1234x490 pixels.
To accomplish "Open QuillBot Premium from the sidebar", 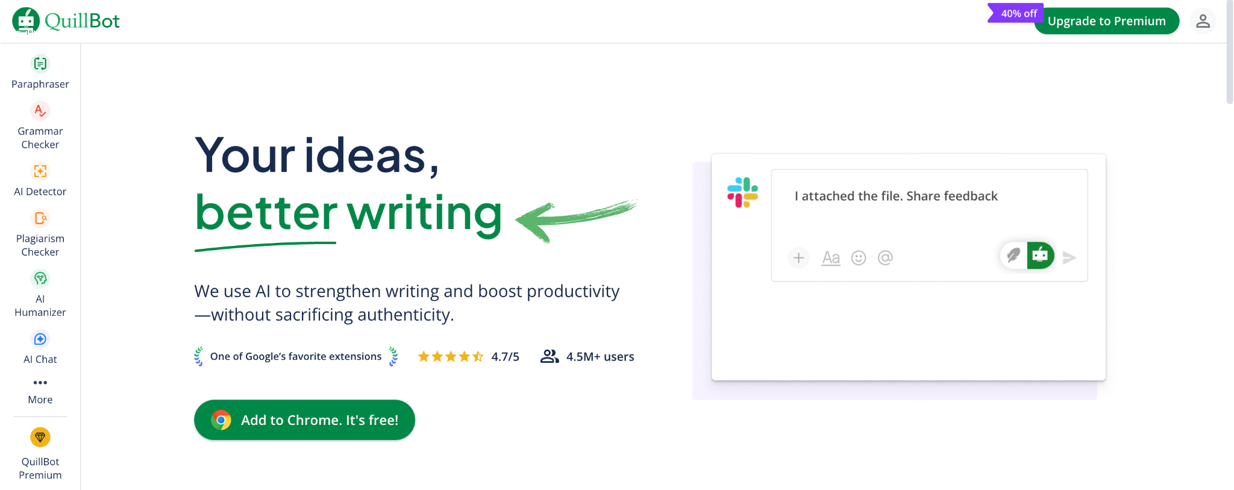I will (x=40, y=453).
